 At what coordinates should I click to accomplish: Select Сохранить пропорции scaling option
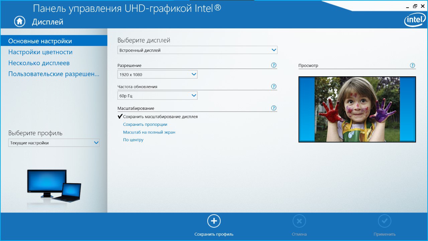click(x=145, y=125)
